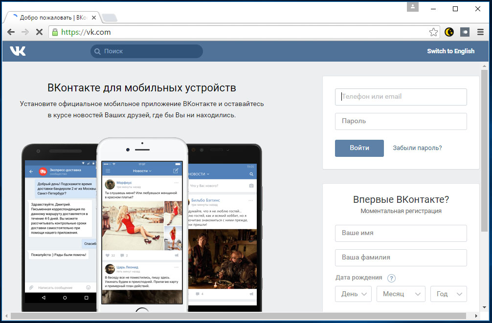Click the scroll right arrow
The height and width of the screenshot is (323, 492).
click(x=476, y=316)
